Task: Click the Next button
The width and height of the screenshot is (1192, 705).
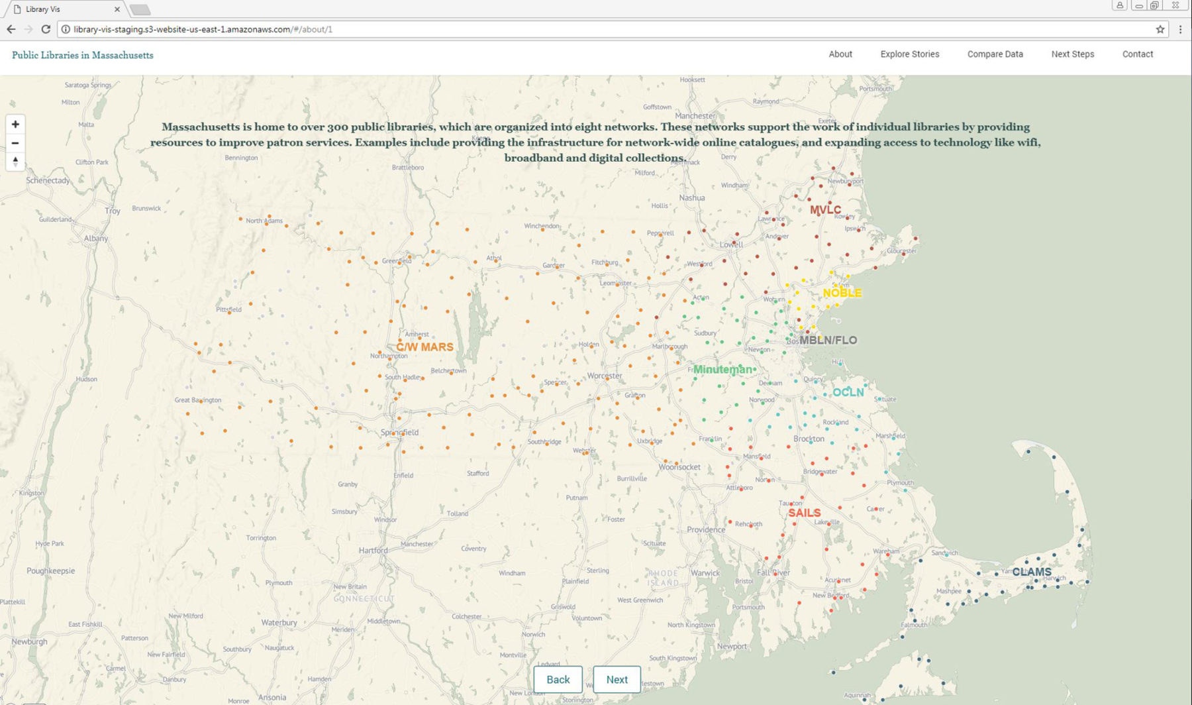Action: (x=617, y=679)
